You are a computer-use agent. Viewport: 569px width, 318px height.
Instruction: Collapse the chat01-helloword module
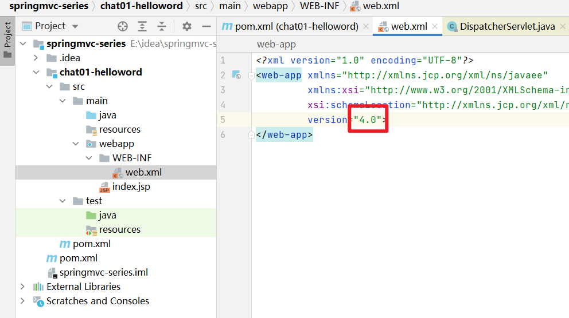tap(36, 73)
